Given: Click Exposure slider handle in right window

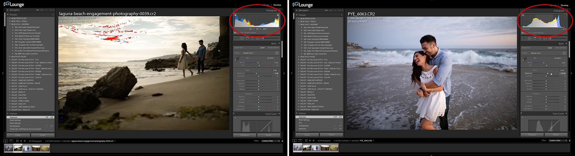Looking at the screenshot, I should [x=547, y=73].
